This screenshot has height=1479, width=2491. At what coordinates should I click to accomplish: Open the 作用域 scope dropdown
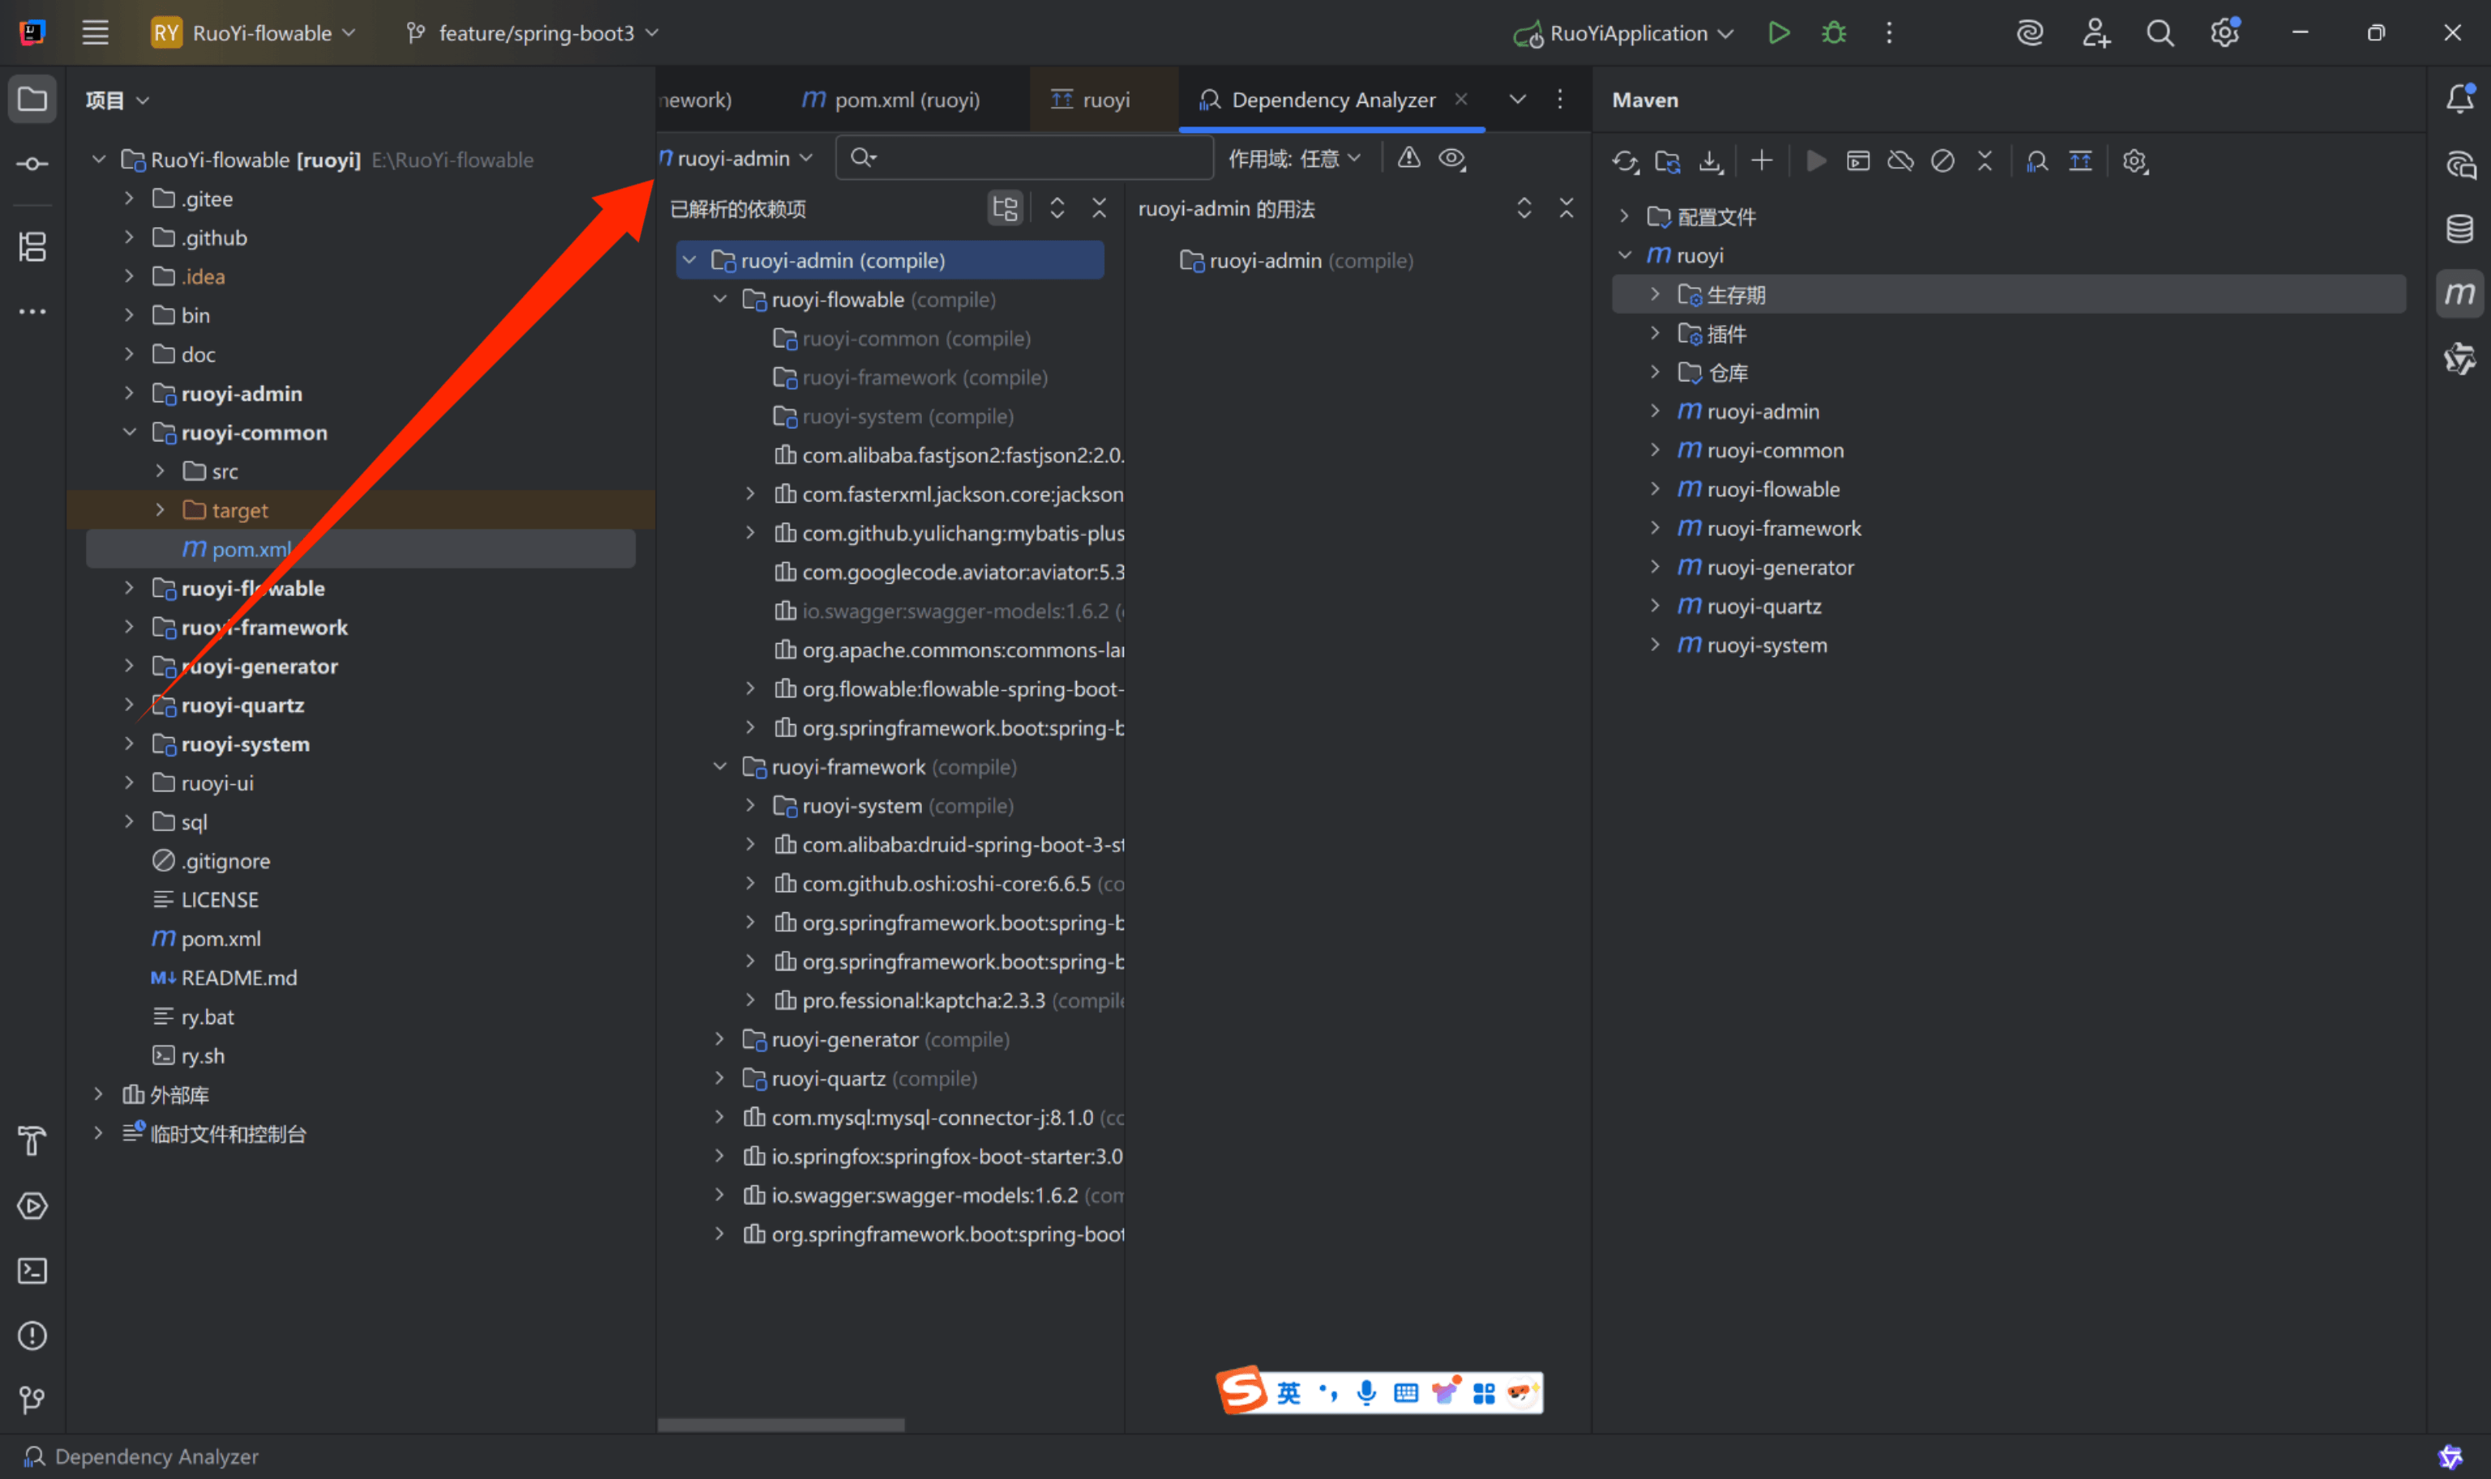1294,158
